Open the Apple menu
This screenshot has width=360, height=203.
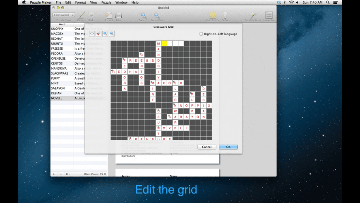(x=24, y=2)
